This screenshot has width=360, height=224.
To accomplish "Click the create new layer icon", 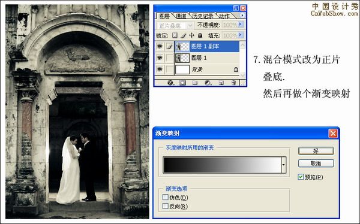I will tap(221, 83).
